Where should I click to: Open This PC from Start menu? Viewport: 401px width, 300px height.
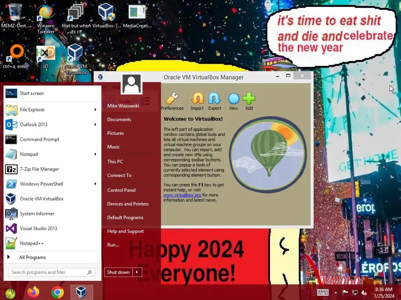pos(115,161)
